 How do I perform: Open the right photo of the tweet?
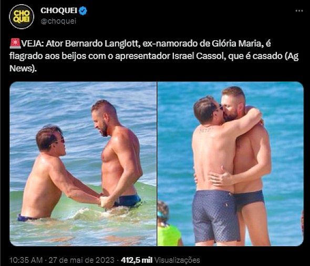click(x=230, y=164)
